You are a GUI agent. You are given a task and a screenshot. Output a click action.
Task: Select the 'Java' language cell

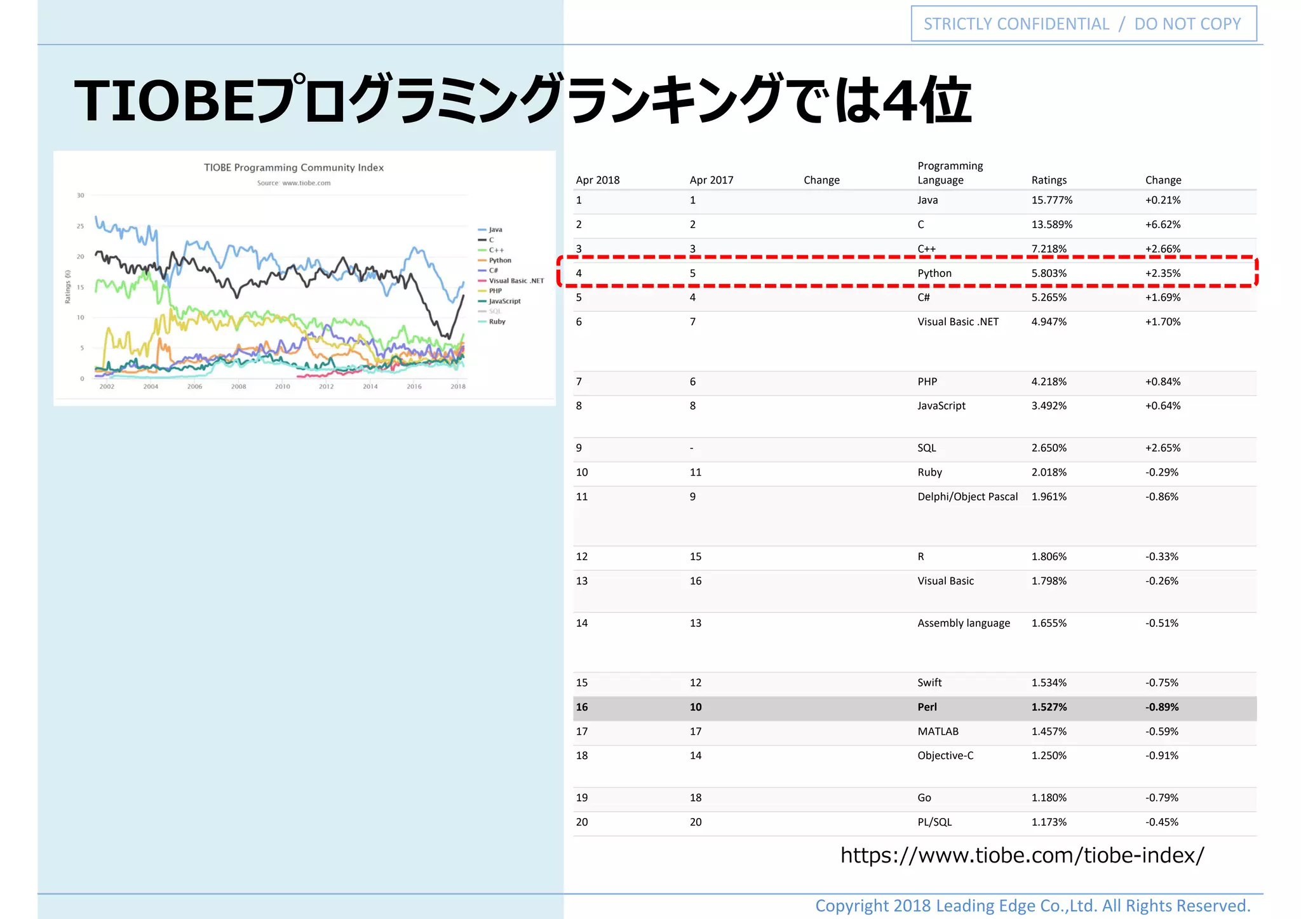(927, 200)
